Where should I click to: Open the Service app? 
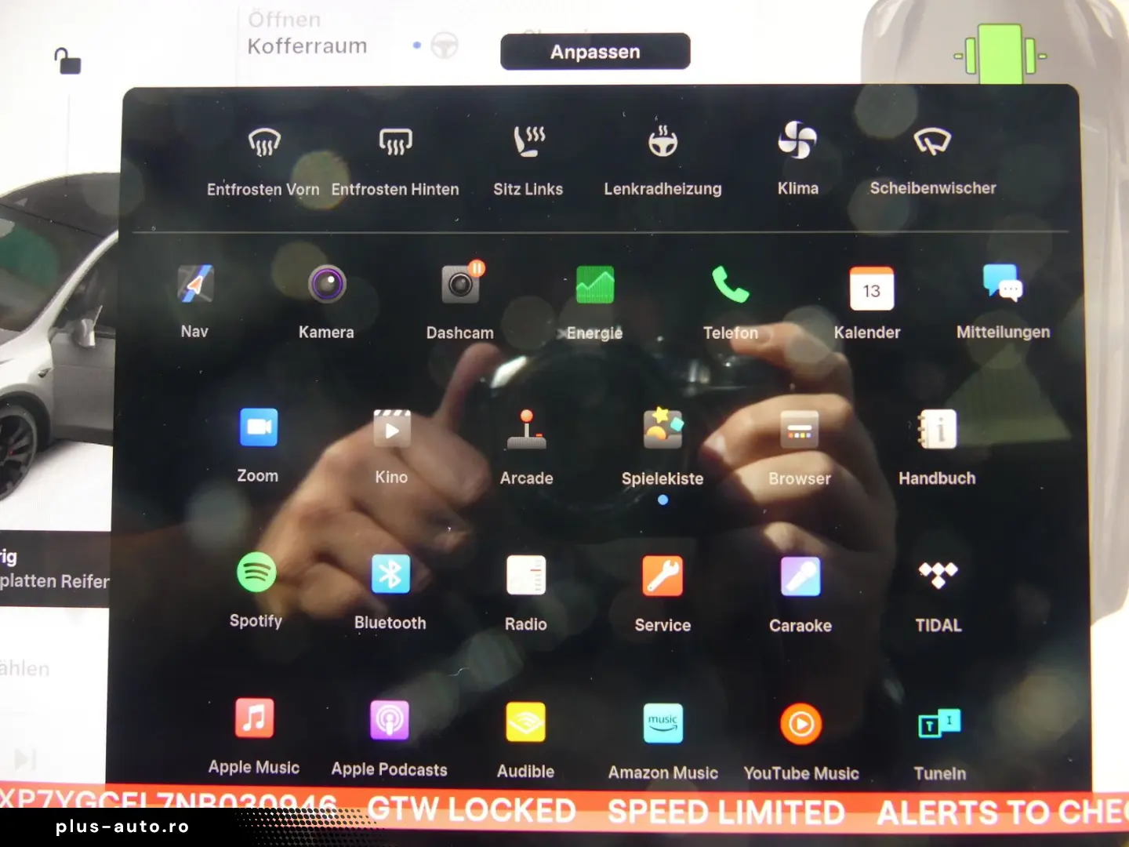663,576
